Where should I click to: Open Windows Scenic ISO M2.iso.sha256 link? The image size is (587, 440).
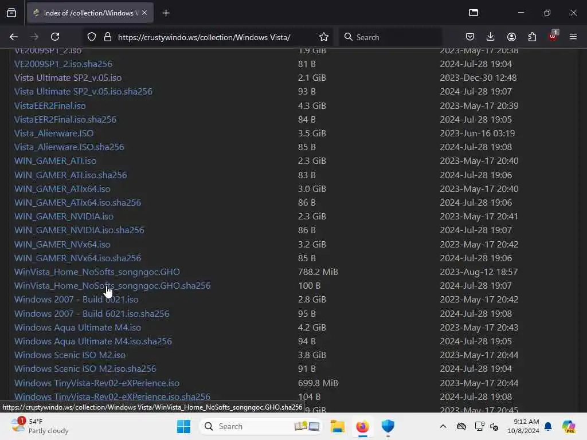click(x=85, y=369)
